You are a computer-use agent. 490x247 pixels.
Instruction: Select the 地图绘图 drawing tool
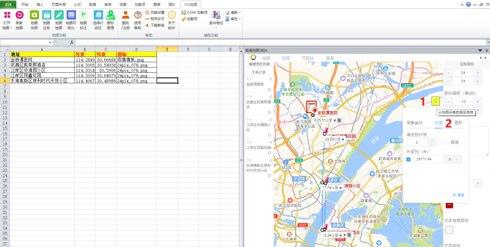click(59, 20)
